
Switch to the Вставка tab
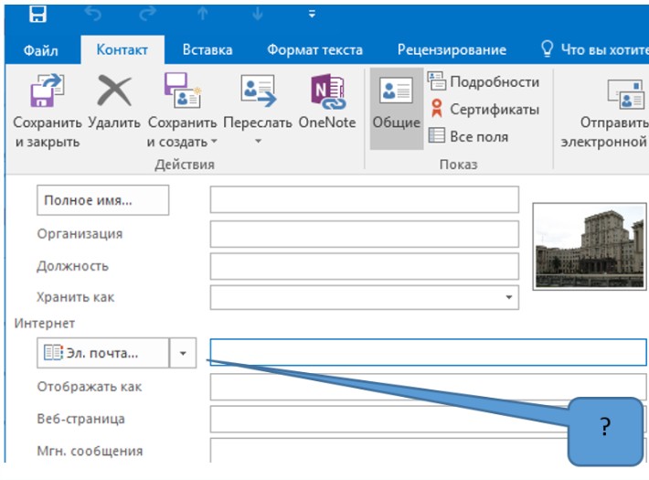tap(207, 49)
